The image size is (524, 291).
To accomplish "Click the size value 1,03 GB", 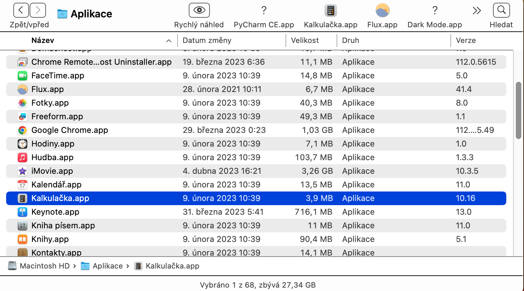I will click(x=317, y=130).
